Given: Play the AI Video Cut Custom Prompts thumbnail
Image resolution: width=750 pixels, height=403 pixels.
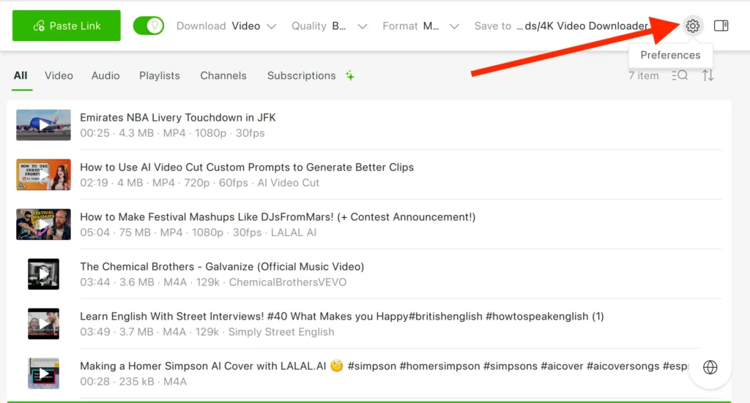Looking at the screenshot, I should pos(43,175).
